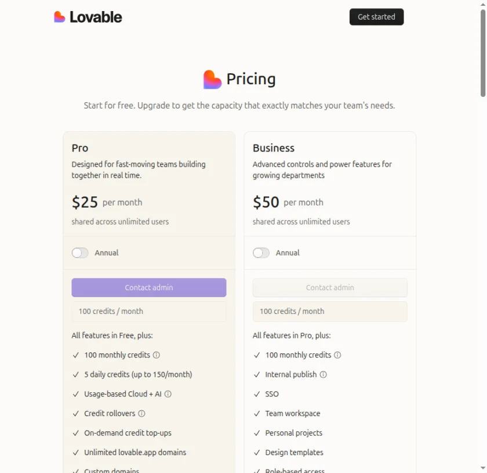Click info icon next to Usage-based Cloud + AI

(x=168, y=393)
